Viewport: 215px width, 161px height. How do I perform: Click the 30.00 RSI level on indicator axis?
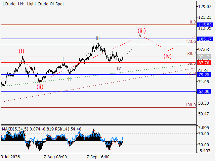tap(204, 145)
